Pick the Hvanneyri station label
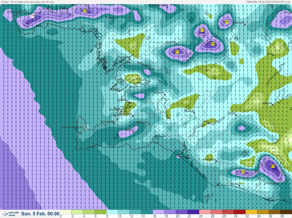Viewport: 292px width, 218px height. click(124, 57)
